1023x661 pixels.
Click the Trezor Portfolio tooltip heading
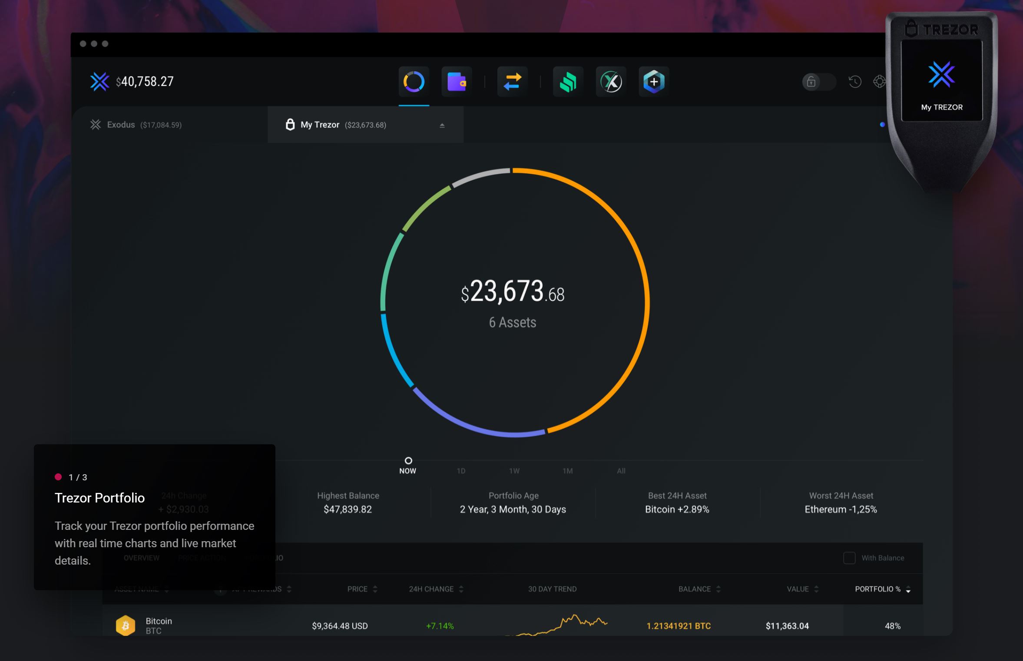[99, 498]
